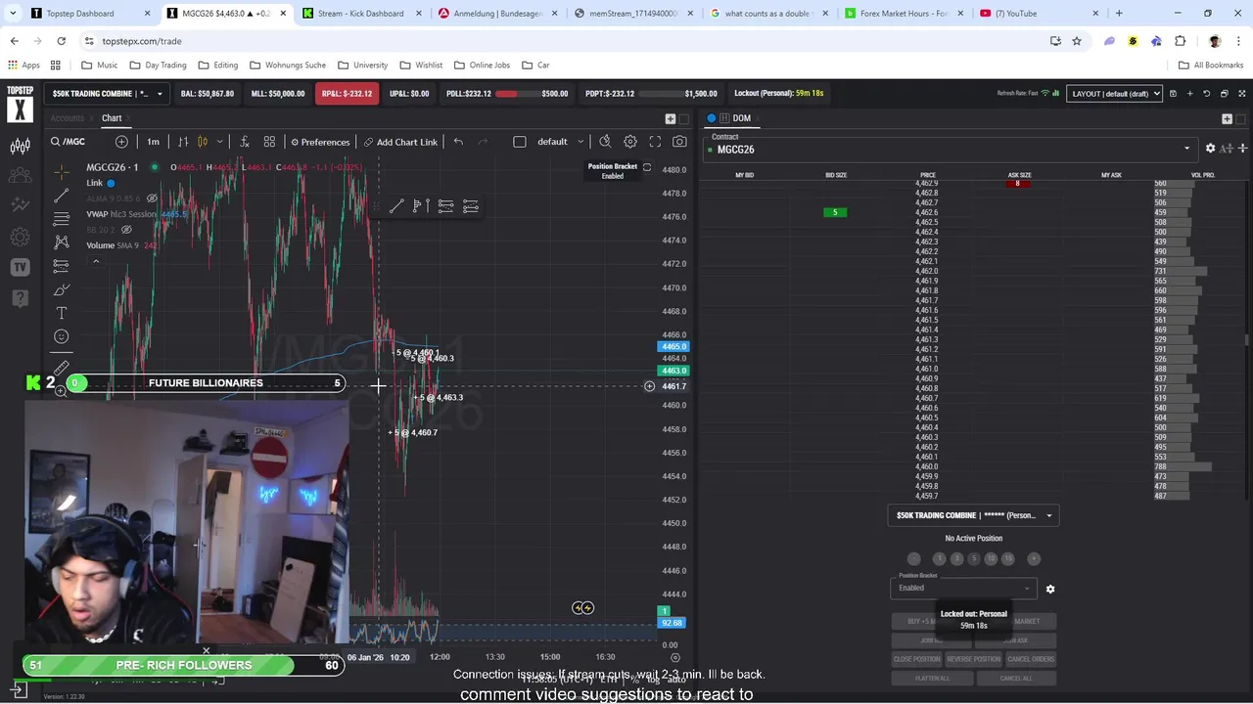
Task: Recenter the DOM price ladder
Action: pyautogui.click(x=1242, y=149)
